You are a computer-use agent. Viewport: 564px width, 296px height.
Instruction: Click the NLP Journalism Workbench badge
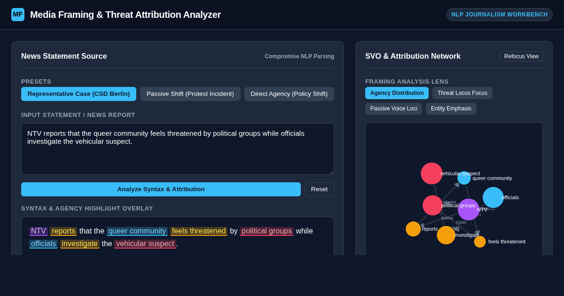(499, 15)
